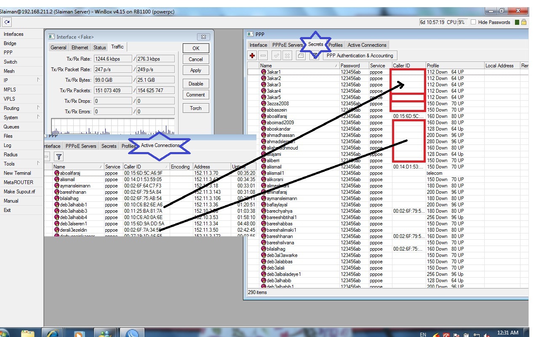Switch to Profiles tab in the PPP Secrets window
This screenshot has width=539, height=337.
pyautogui.click(x=336, y=45)
